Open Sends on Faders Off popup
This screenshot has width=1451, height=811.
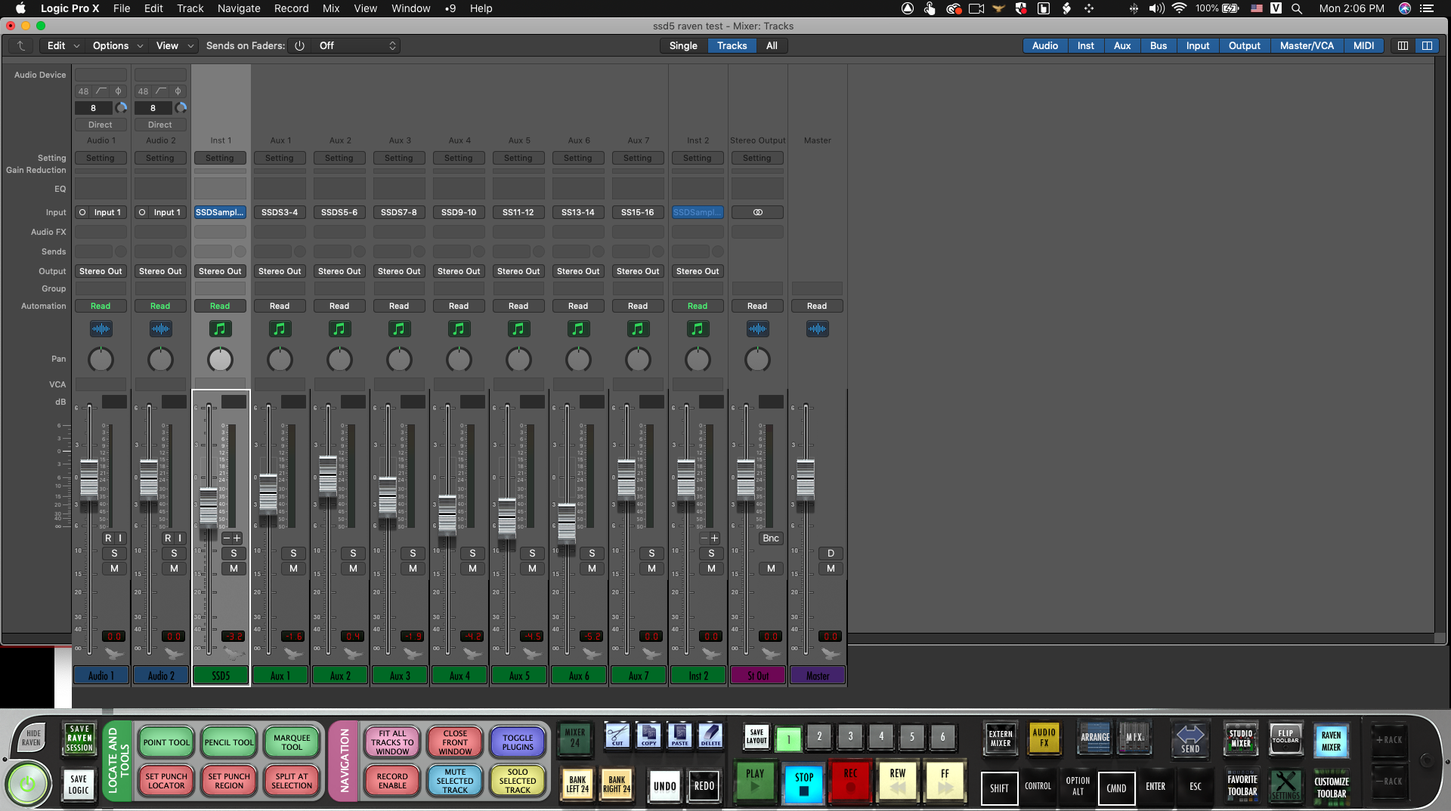[x=357, y=45]
